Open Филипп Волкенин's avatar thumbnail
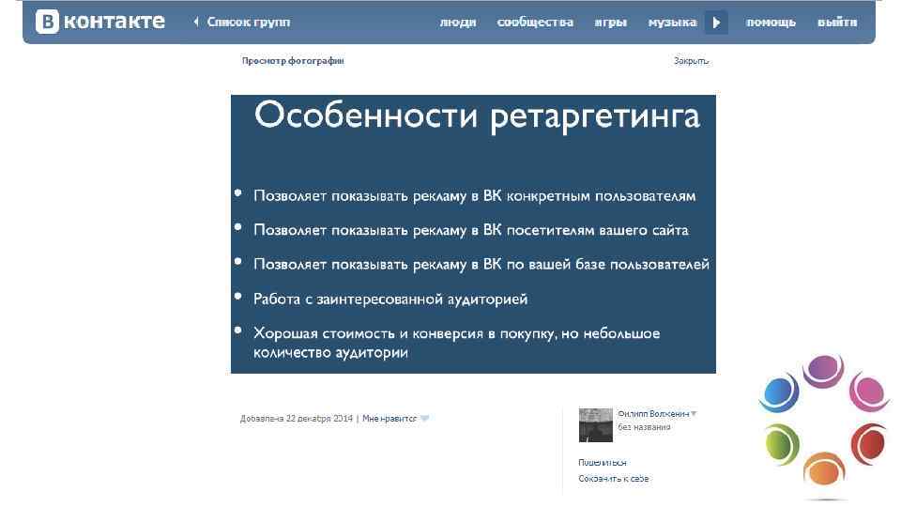This screenshot has width=901, height=507. 595,425
